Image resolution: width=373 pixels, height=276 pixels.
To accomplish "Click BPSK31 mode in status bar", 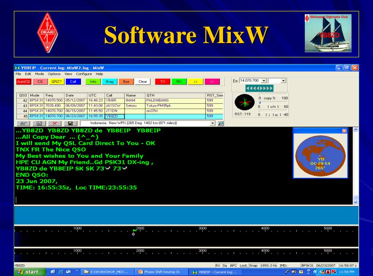I will [308, 265].
